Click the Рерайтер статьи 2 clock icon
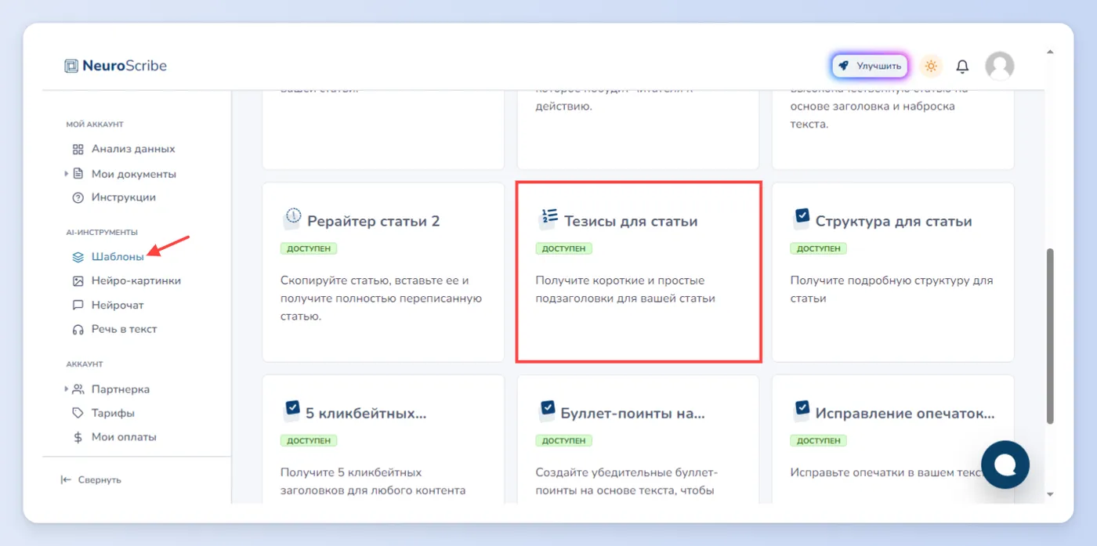Viewport: 1097px width, 546px height. [x=291, y=218]
